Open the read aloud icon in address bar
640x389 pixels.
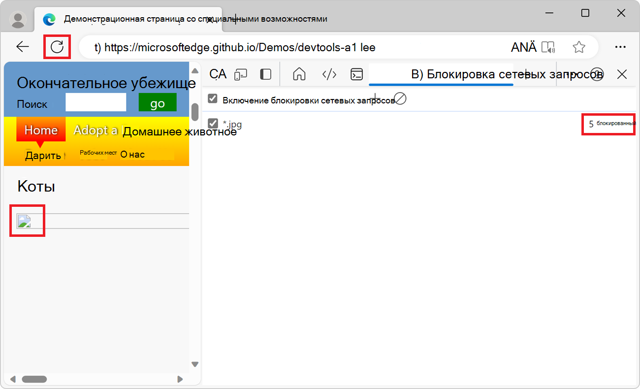pos(548,47)
